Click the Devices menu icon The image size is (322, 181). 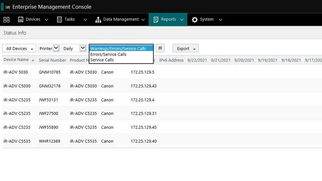tap(21, 19)
